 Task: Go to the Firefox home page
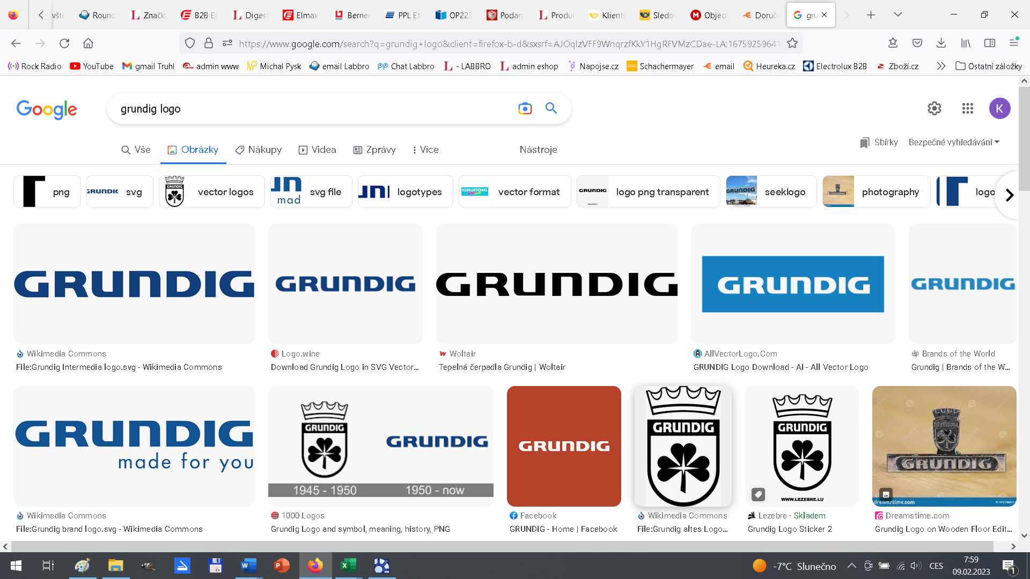[x=88, y=43]
